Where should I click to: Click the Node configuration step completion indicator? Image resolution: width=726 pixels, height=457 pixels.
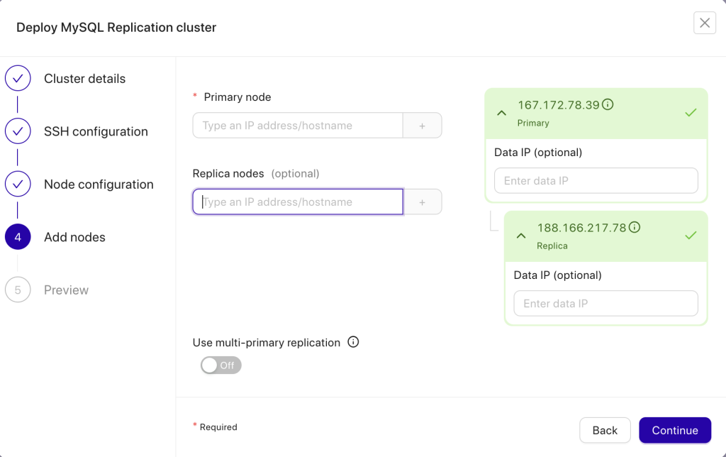click(18, 184)
